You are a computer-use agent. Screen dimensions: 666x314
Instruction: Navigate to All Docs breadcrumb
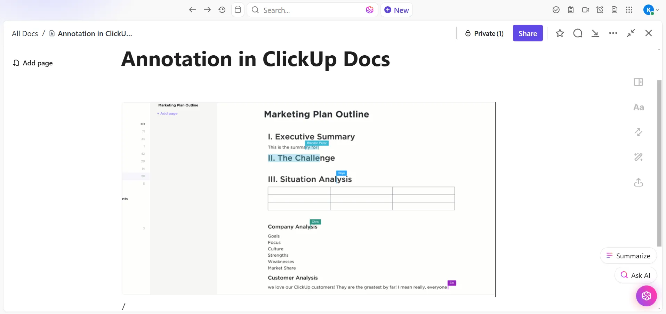pyautogui.click(x=25, y=34)
